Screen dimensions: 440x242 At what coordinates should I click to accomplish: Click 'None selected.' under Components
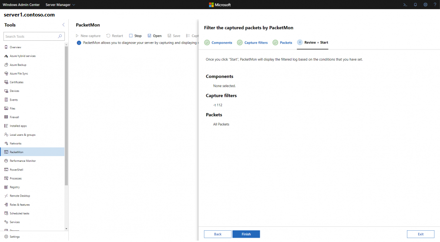click(224, 86)
